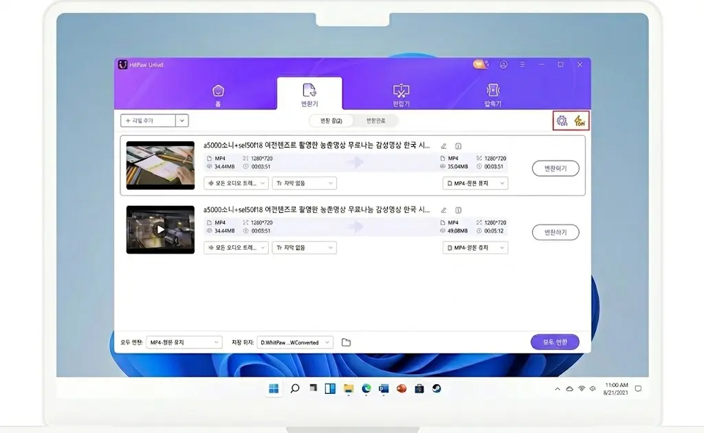The width and height of the screenshot is (704, 433).
Task: Open the Wi-Fi network tray icon
Action: click(582, 388)
